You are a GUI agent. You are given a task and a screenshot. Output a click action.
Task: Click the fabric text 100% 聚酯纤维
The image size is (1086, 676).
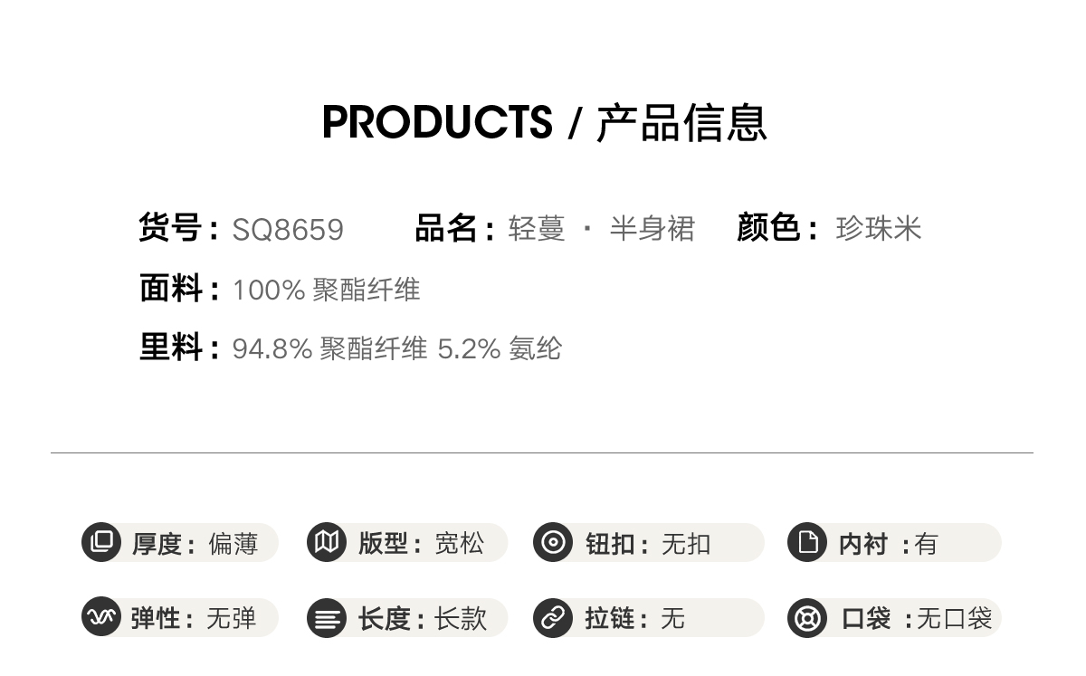pos(326,290)
